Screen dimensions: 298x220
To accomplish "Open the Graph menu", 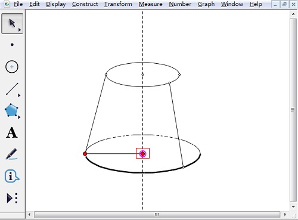I will [206, 4].
